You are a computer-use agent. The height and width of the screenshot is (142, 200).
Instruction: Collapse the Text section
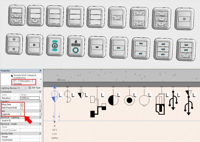(40, 111)
